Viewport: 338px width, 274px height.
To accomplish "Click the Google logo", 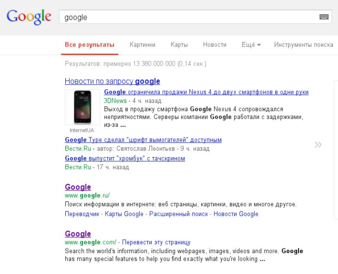I will click(29, 17).
